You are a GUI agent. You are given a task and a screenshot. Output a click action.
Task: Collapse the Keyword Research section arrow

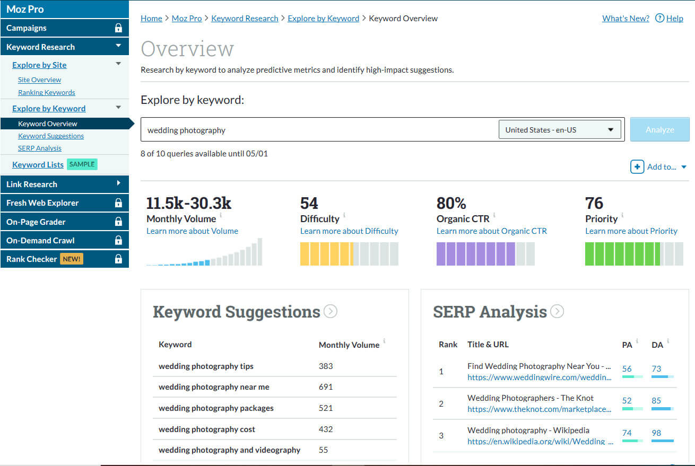118,46
